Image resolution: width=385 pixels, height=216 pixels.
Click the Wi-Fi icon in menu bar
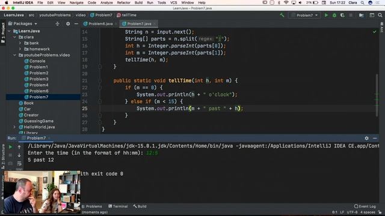[286, 2]
